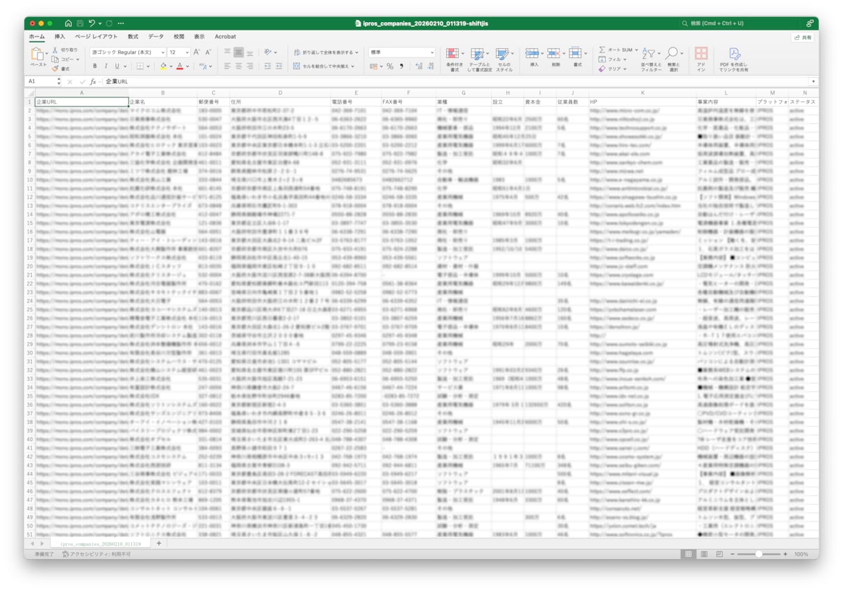Expand the formula bar chevron
This screenshot has height=591, width=843.
point(813,81)
